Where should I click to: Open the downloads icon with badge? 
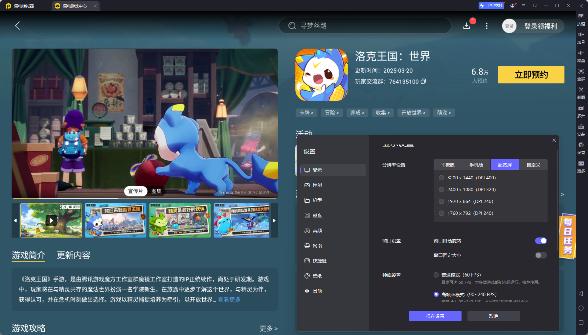click(467, 26)
